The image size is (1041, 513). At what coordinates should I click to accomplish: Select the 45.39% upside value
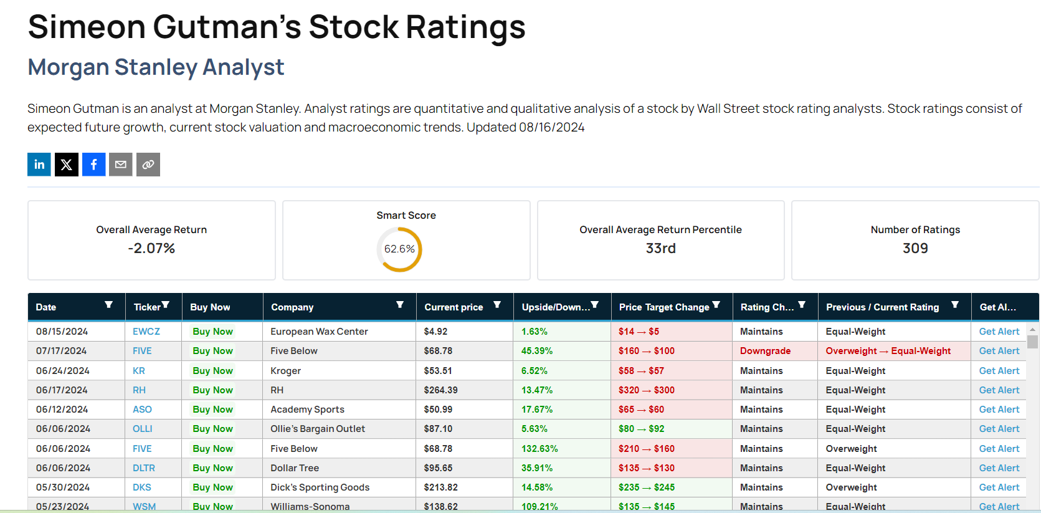[x=536, y=351]
